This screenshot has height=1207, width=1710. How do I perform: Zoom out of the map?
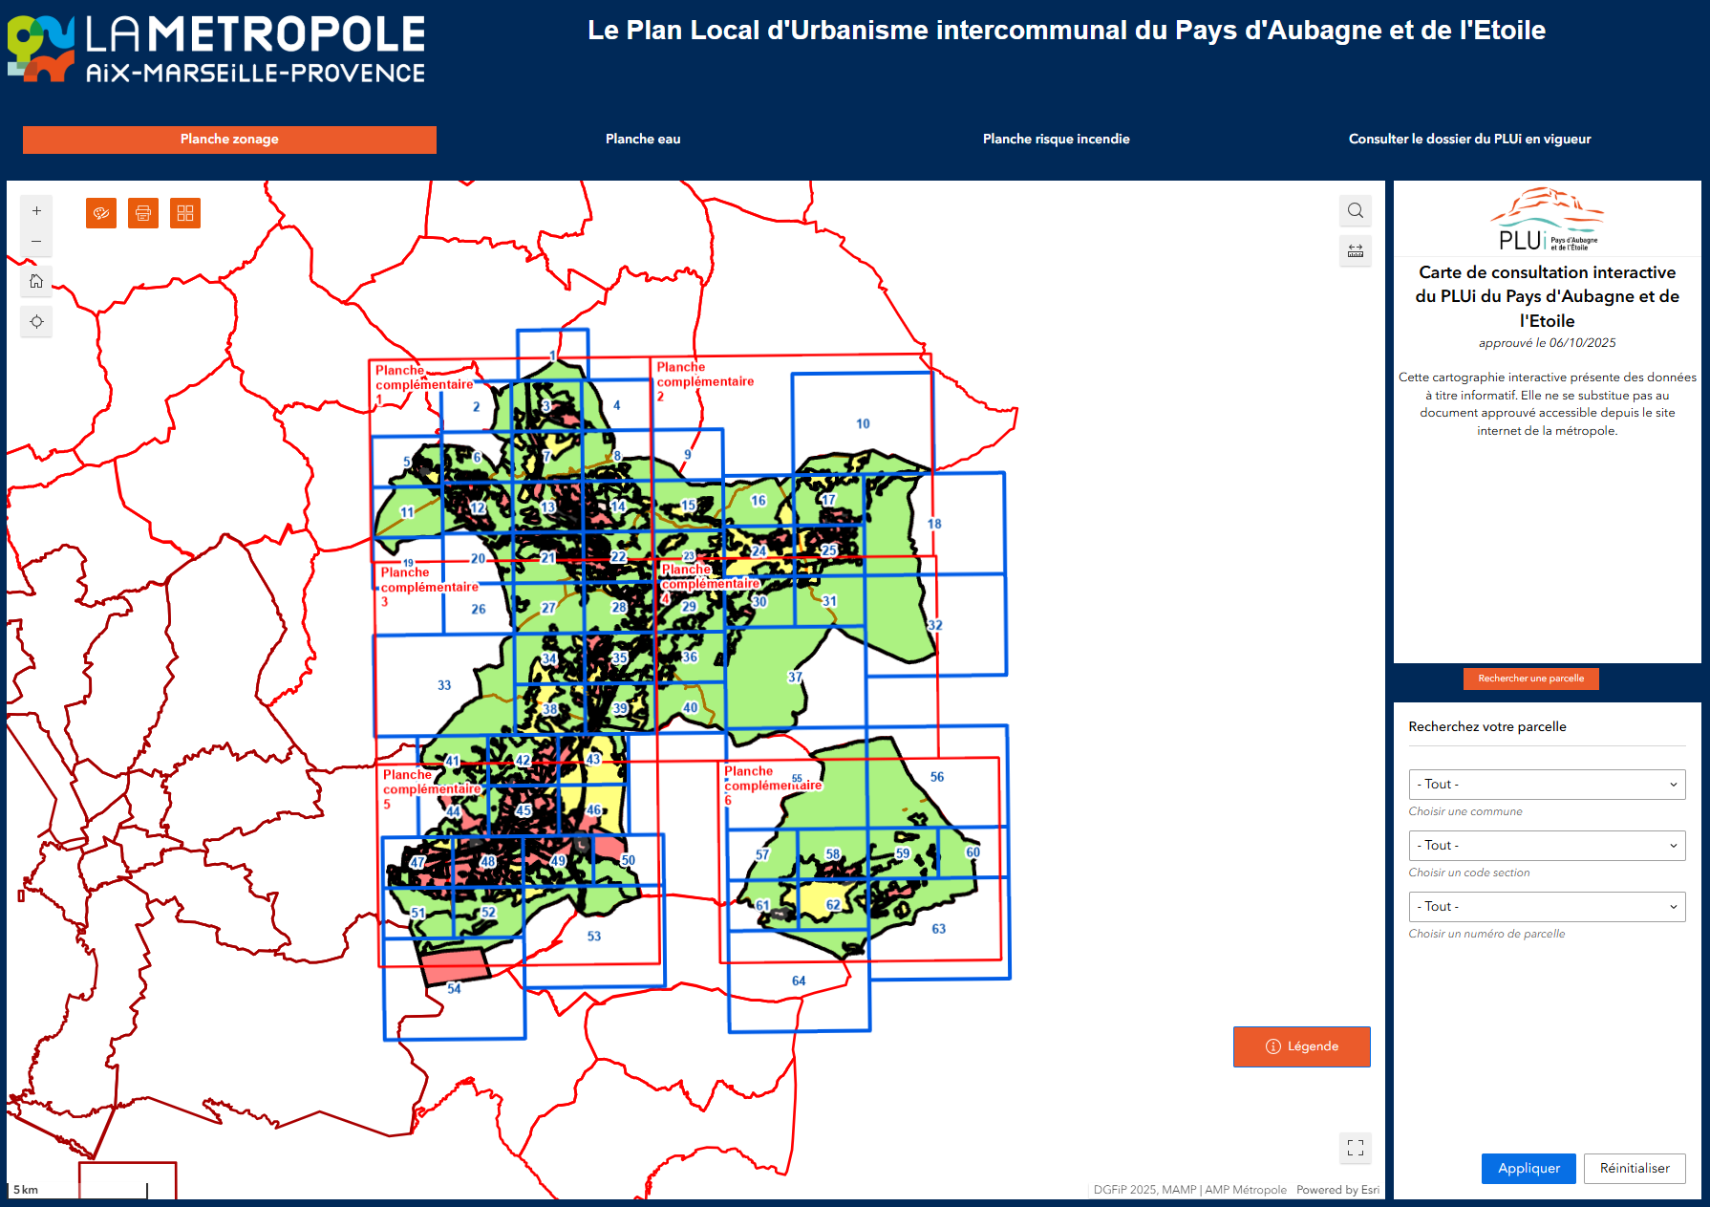(x=36, y=242)
